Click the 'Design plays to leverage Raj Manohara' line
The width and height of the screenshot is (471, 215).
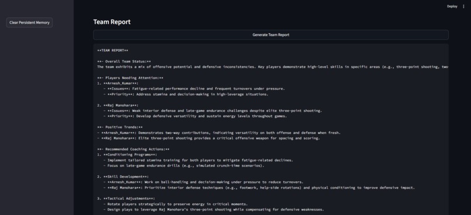[213, 209]
